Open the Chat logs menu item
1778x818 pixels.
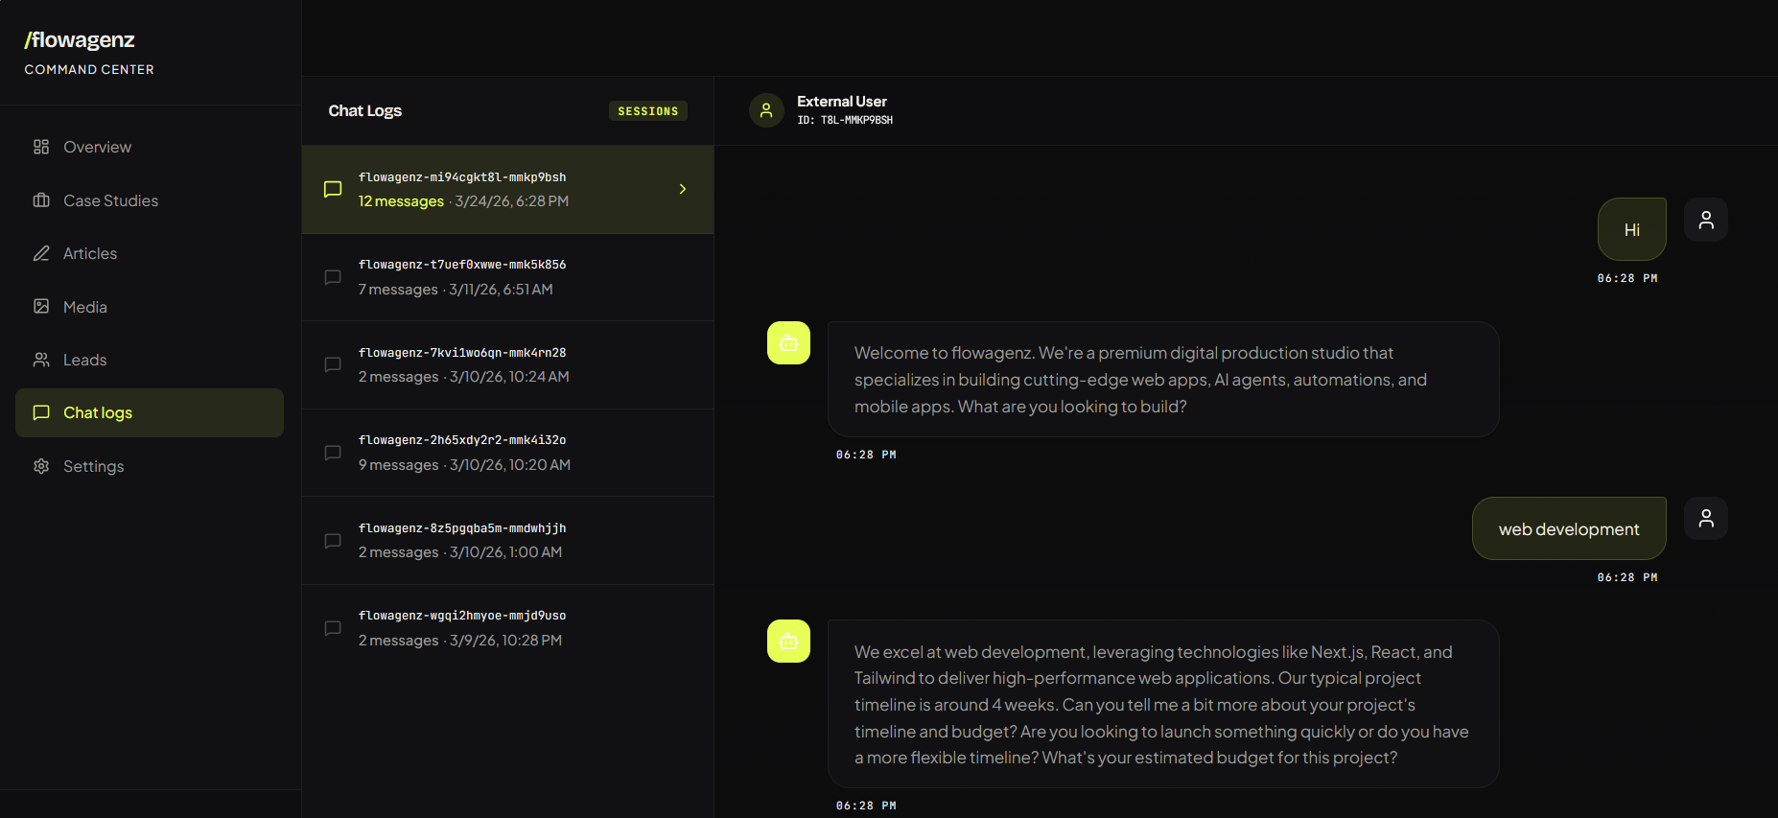point(150,412)
